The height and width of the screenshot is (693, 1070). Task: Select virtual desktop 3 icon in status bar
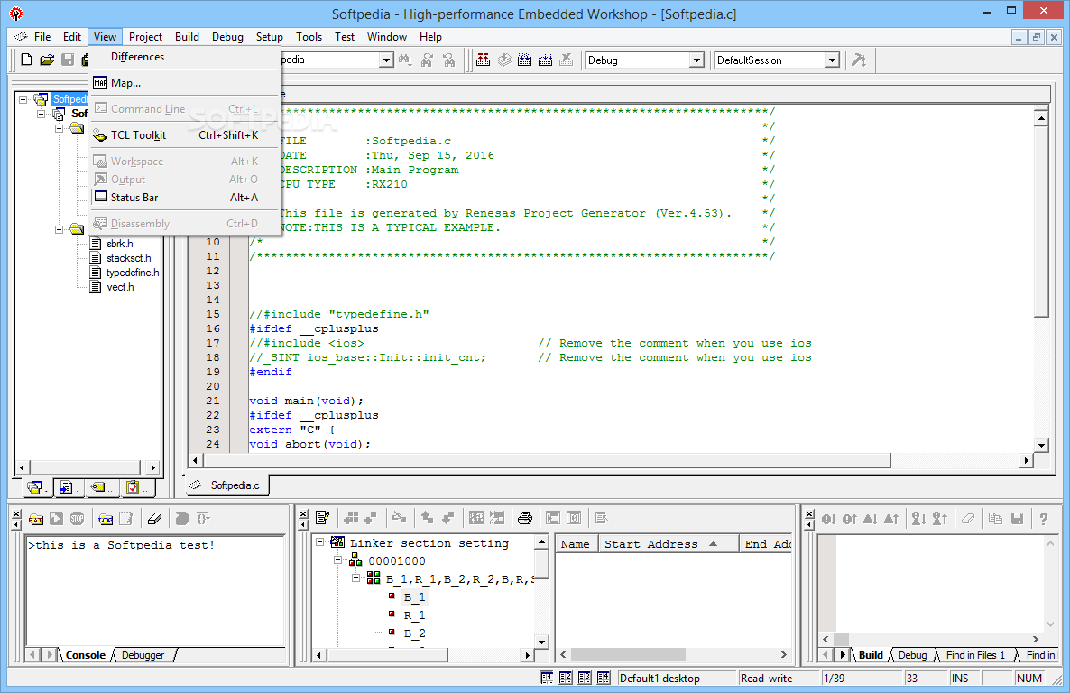[585, 678]
